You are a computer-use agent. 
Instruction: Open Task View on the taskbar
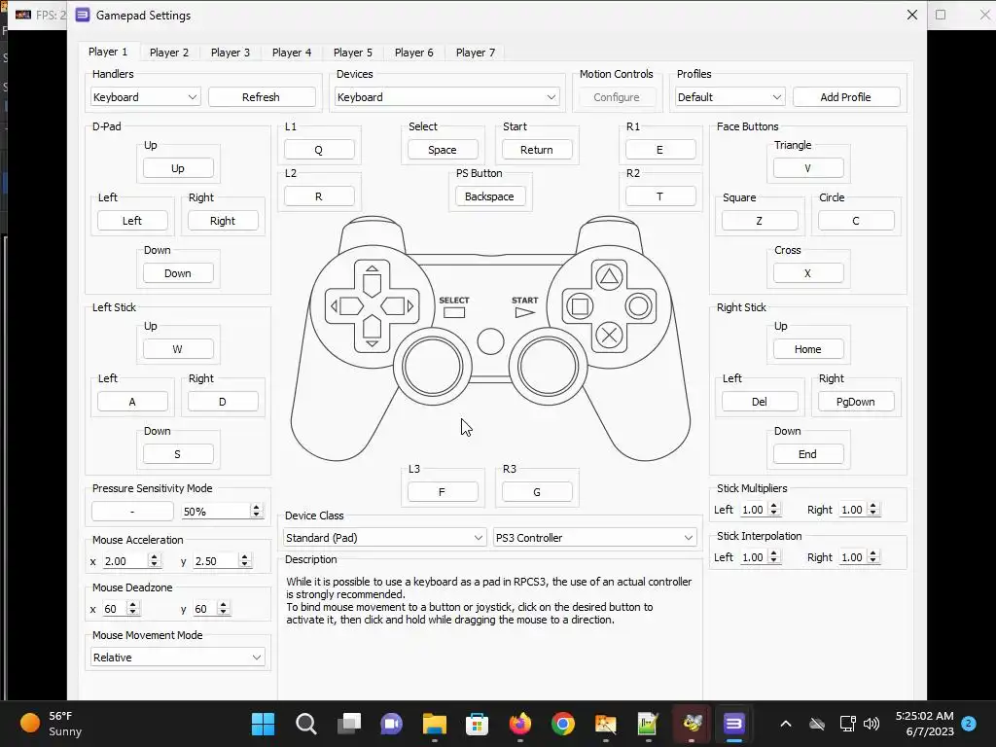pos(349,724)
